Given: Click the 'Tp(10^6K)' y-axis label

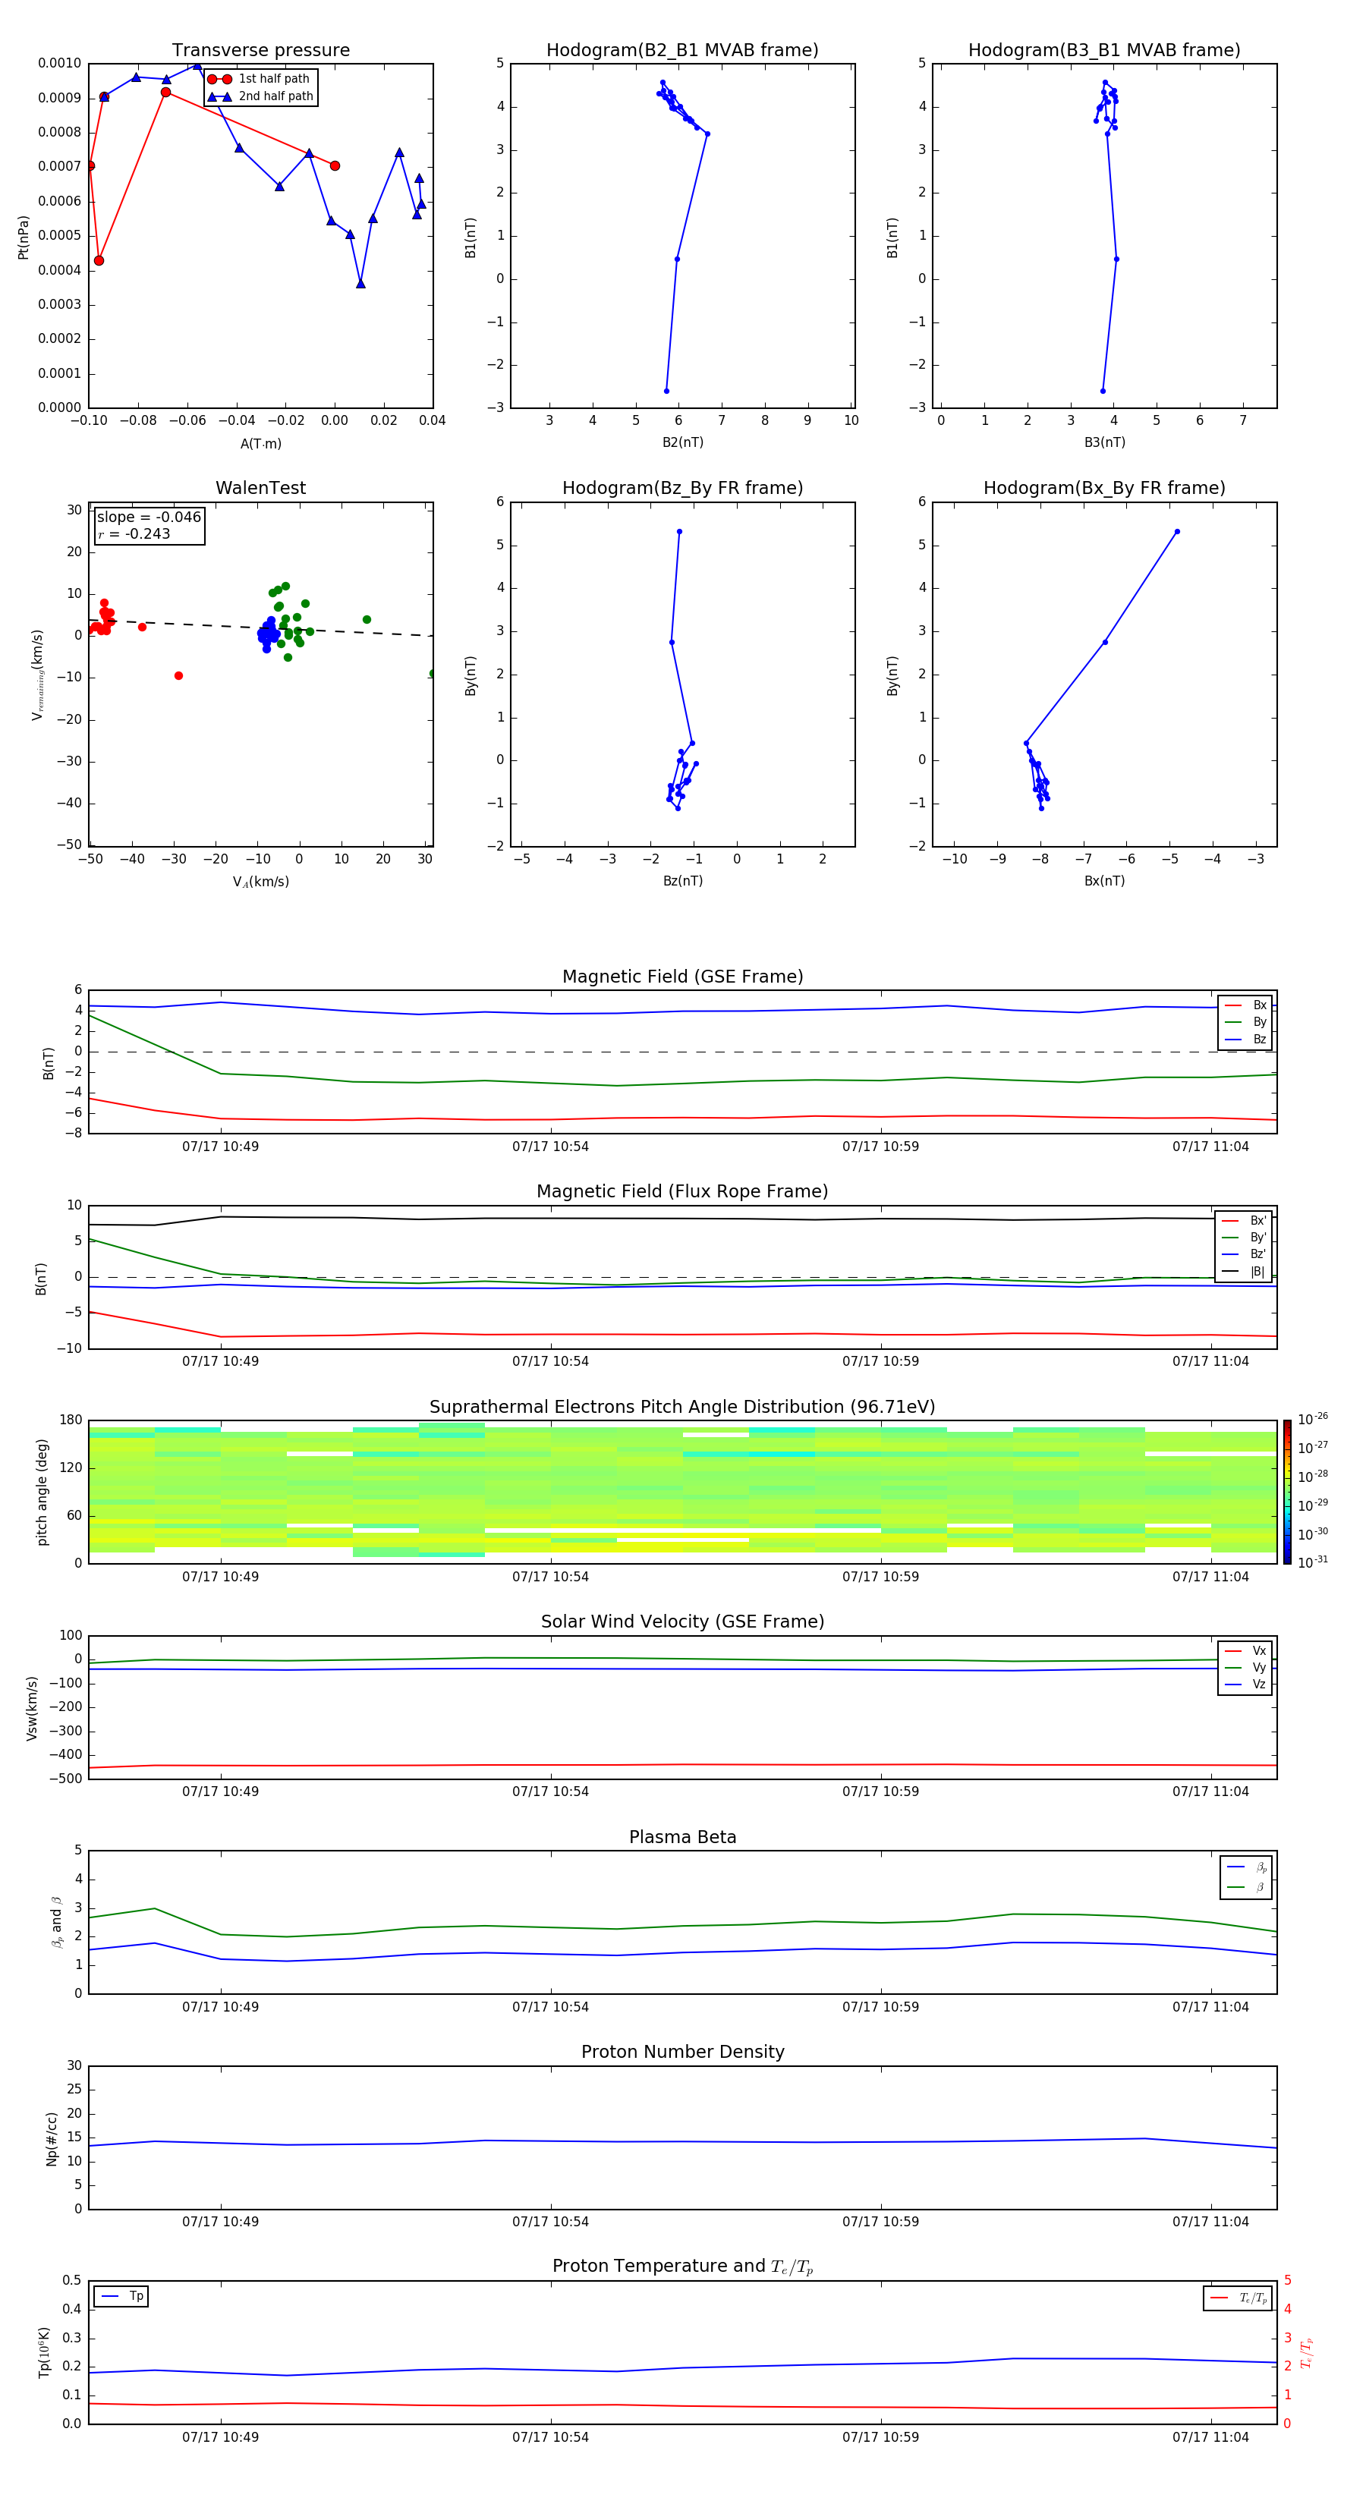Looking at the screenshot, I should click(44, 2353).
